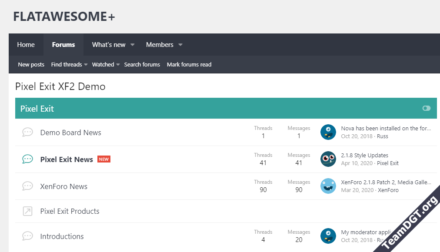Open the 'XenForo 2.1.8 Patch 2' latest thread
440x252 pixels.
386,182
